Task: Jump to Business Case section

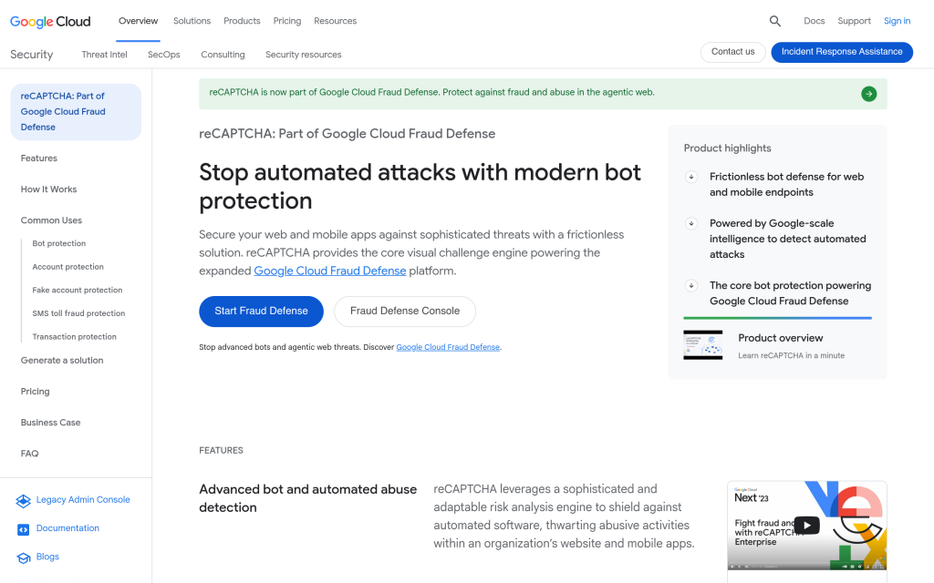Action: pos(51,423)
